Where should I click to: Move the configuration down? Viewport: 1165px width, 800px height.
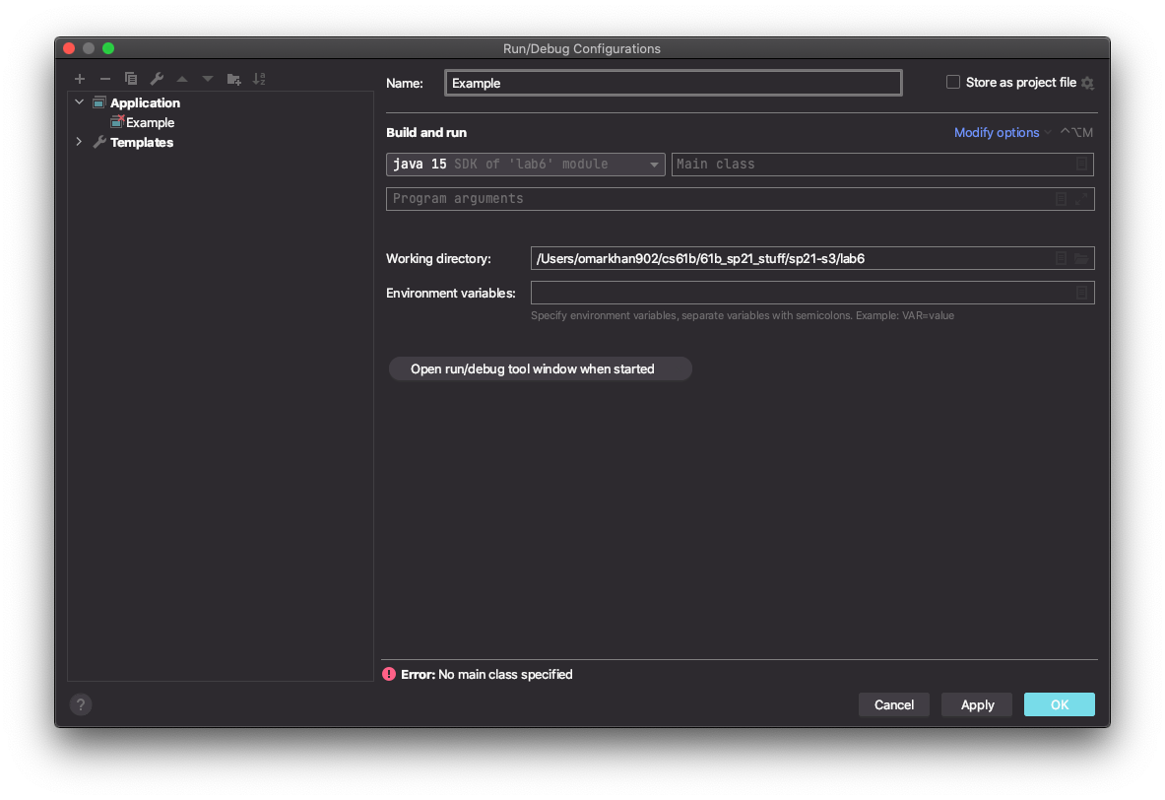coord(208,79)
